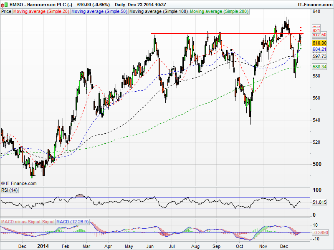Click Moving average (Simple 50) legend
The width and height of the screenshot is (334, 250).
point(99,12)
